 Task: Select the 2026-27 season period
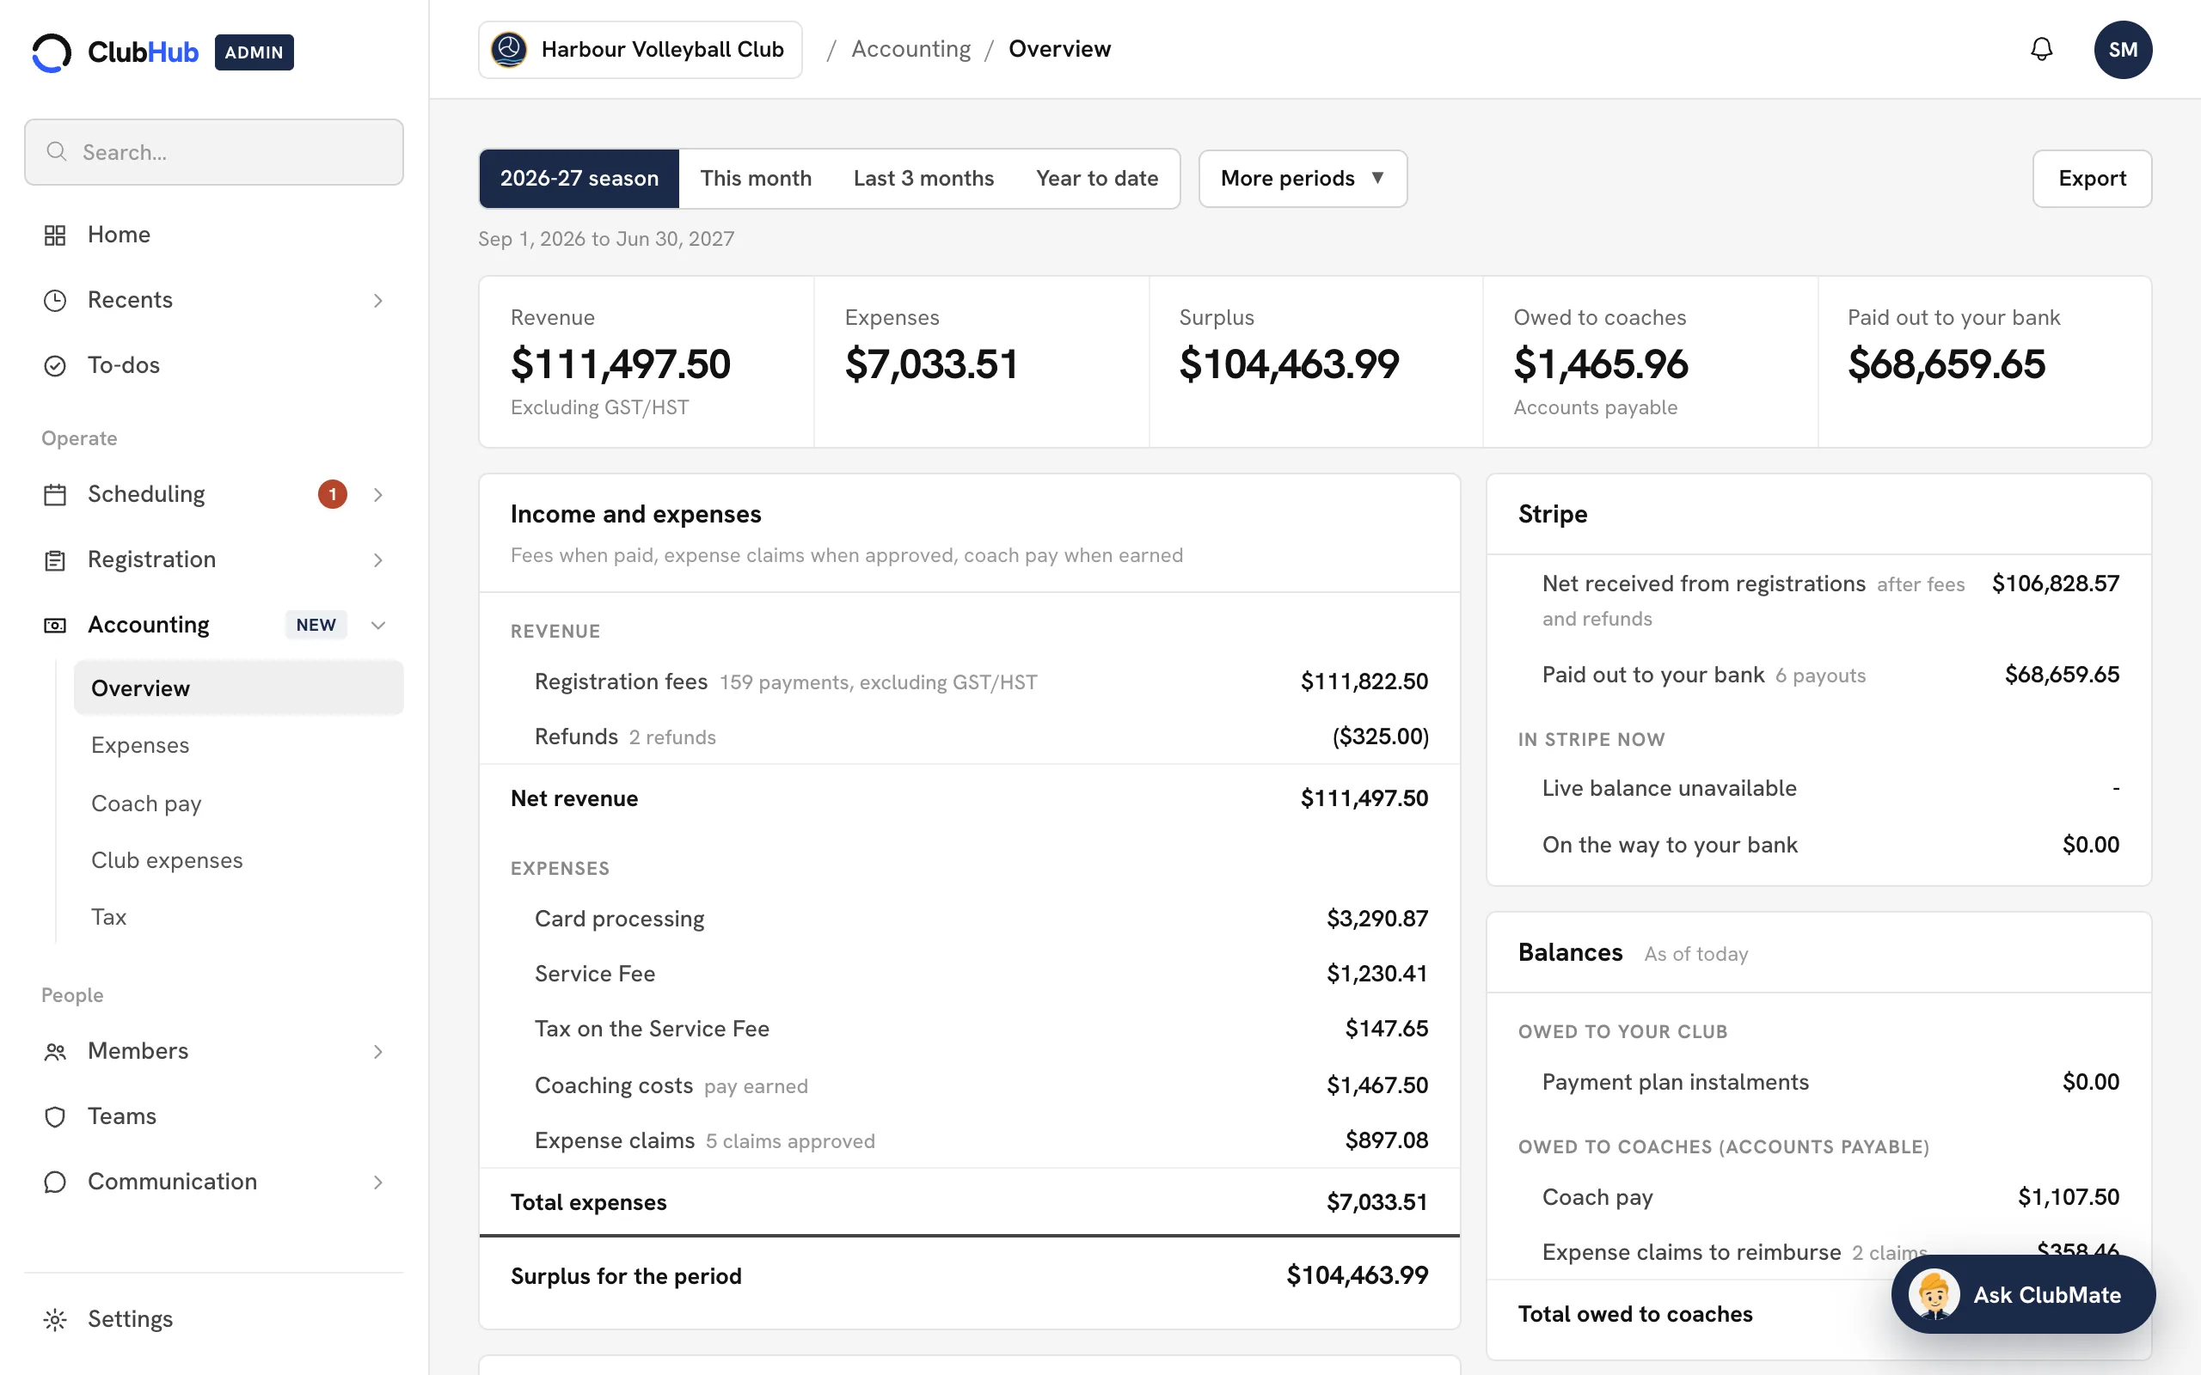click(x=579, y=178)
